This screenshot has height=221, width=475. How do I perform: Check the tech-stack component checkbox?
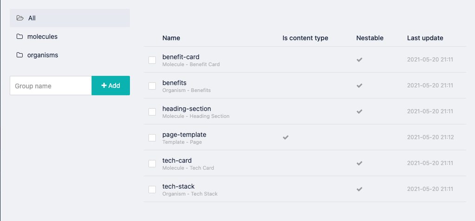(152, 189)
